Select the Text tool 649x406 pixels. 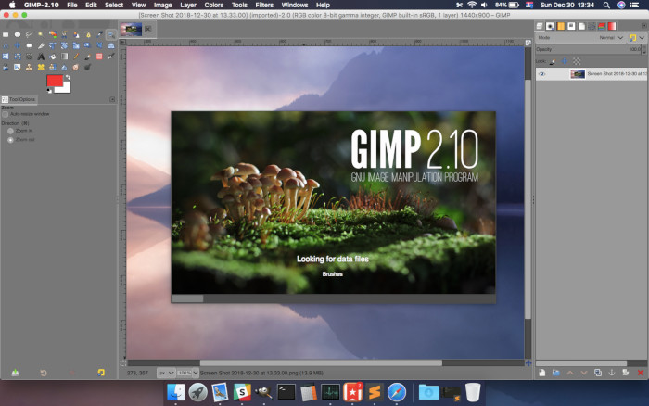pyautogui.click(x=41, y=57)
